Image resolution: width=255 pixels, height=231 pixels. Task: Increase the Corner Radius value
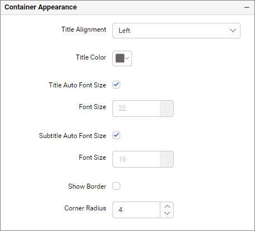[167, 207]
